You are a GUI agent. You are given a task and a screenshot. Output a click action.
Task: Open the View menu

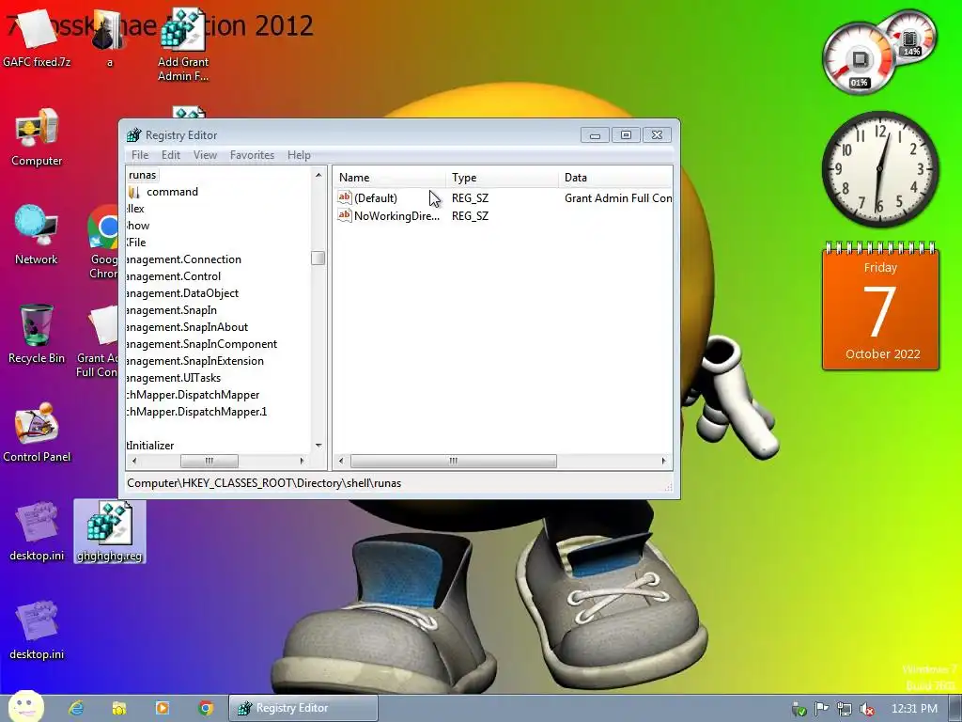coord(205,155)
